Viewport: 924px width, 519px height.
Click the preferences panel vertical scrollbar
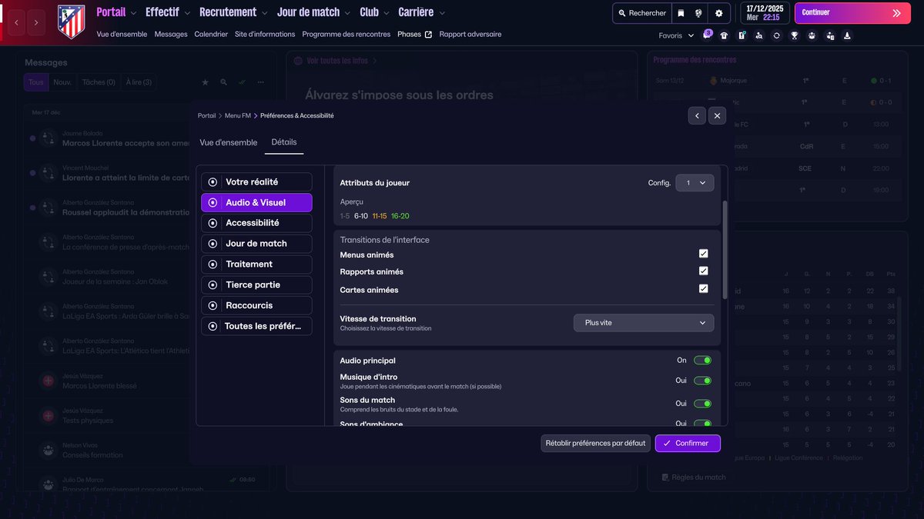[x=724, y=250]
